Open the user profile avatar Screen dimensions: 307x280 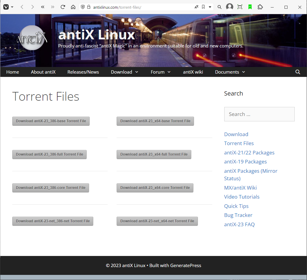pos(229,7)
